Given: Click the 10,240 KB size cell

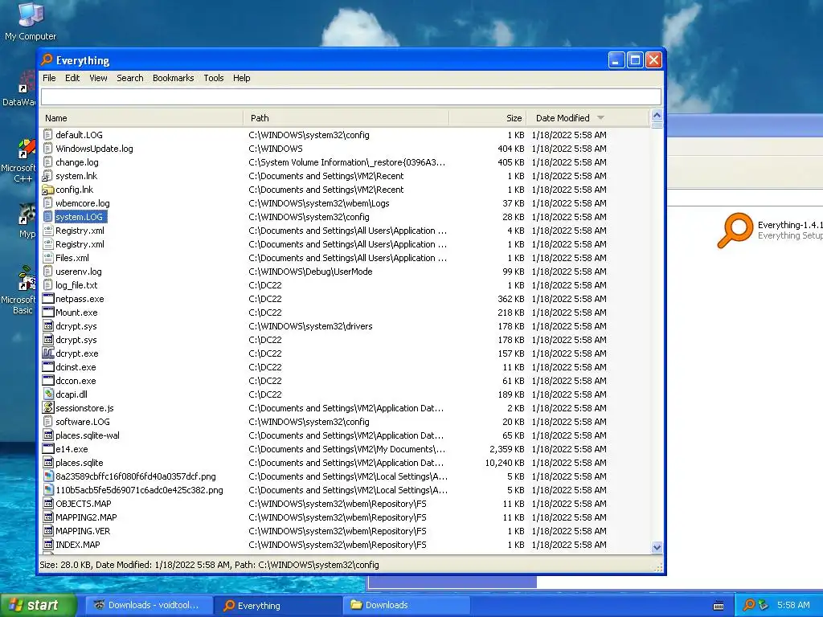Looking at the screenshot, I should [x=505, y=463].
